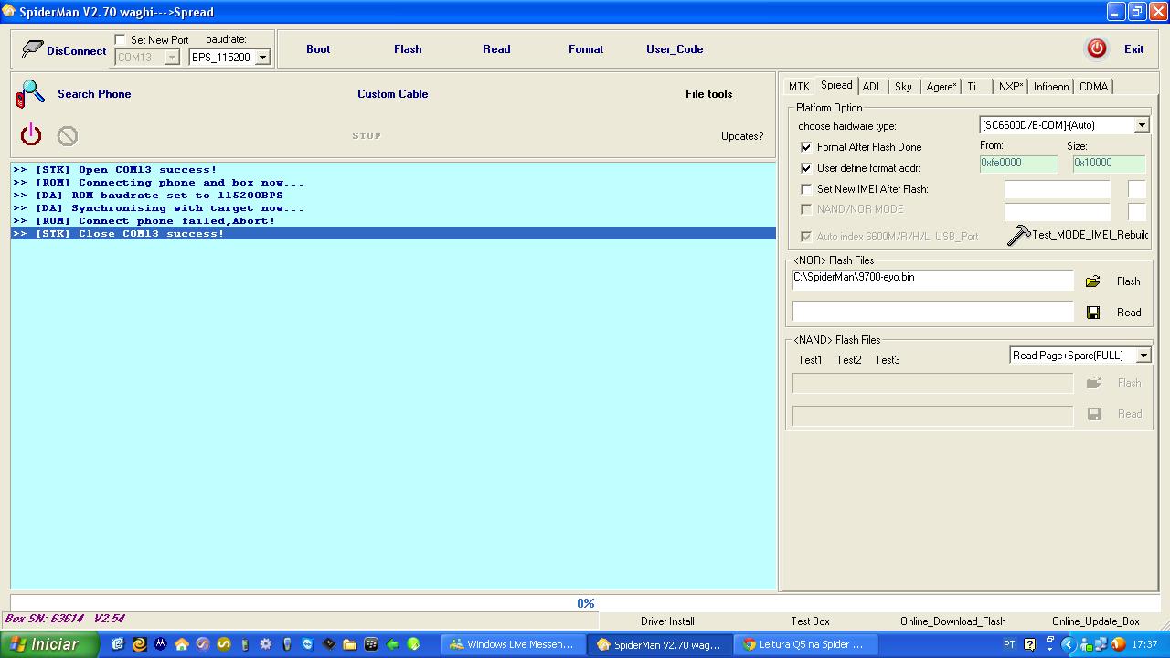Screen dimensions: 1170x658
Task: Click Test Box in status bar
Action: 810,621
